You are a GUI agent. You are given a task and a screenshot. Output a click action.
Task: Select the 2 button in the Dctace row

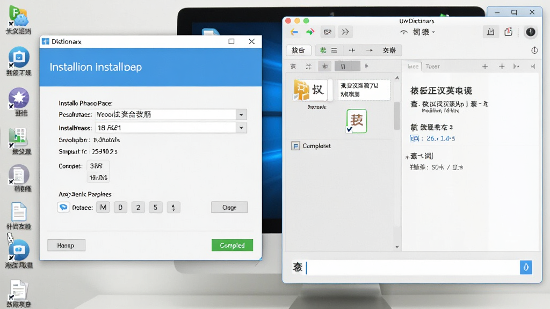tap(138, 208)
